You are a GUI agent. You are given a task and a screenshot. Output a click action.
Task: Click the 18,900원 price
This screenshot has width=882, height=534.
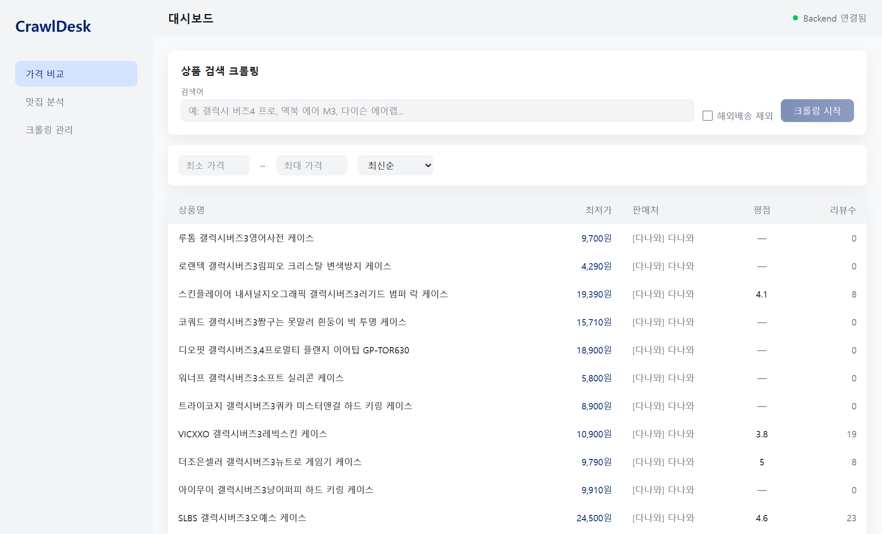(594, 350)
